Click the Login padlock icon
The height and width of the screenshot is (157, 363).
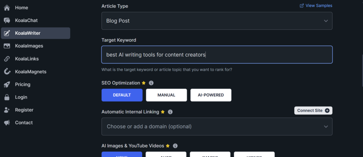(x=7, y=97)
